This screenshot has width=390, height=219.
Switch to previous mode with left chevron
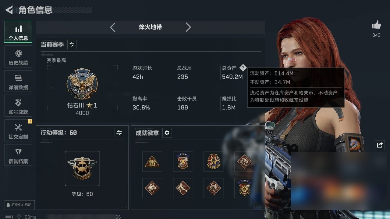(113, 27)
